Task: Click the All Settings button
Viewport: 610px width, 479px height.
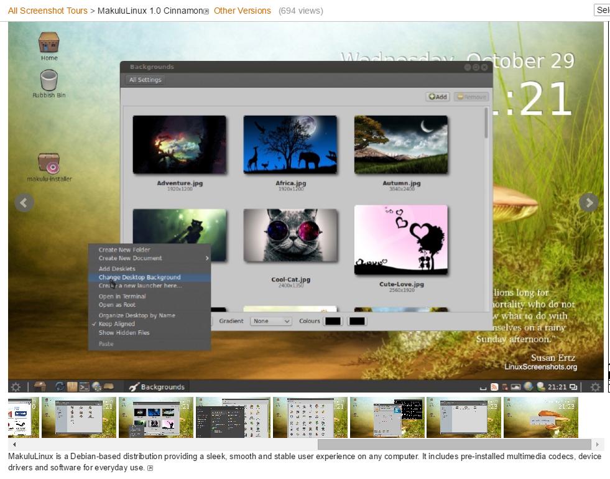Action: click(145, 80)
